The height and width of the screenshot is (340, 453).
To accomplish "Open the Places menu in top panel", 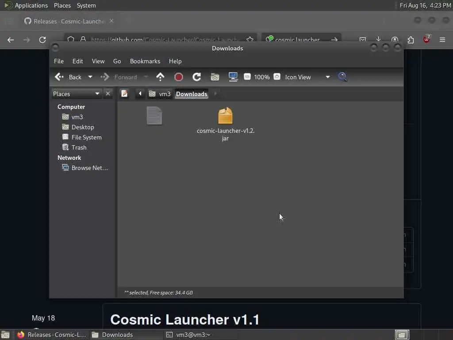I will [62, 5].
